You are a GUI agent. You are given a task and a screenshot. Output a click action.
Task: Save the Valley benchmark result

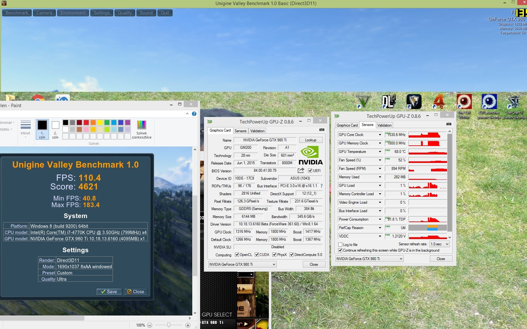[x=109, y=292]
